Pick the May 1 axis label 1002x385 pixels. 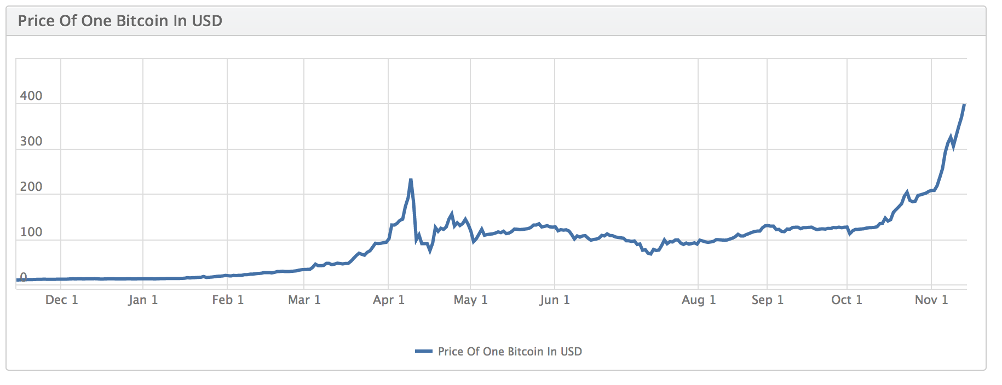470,300
